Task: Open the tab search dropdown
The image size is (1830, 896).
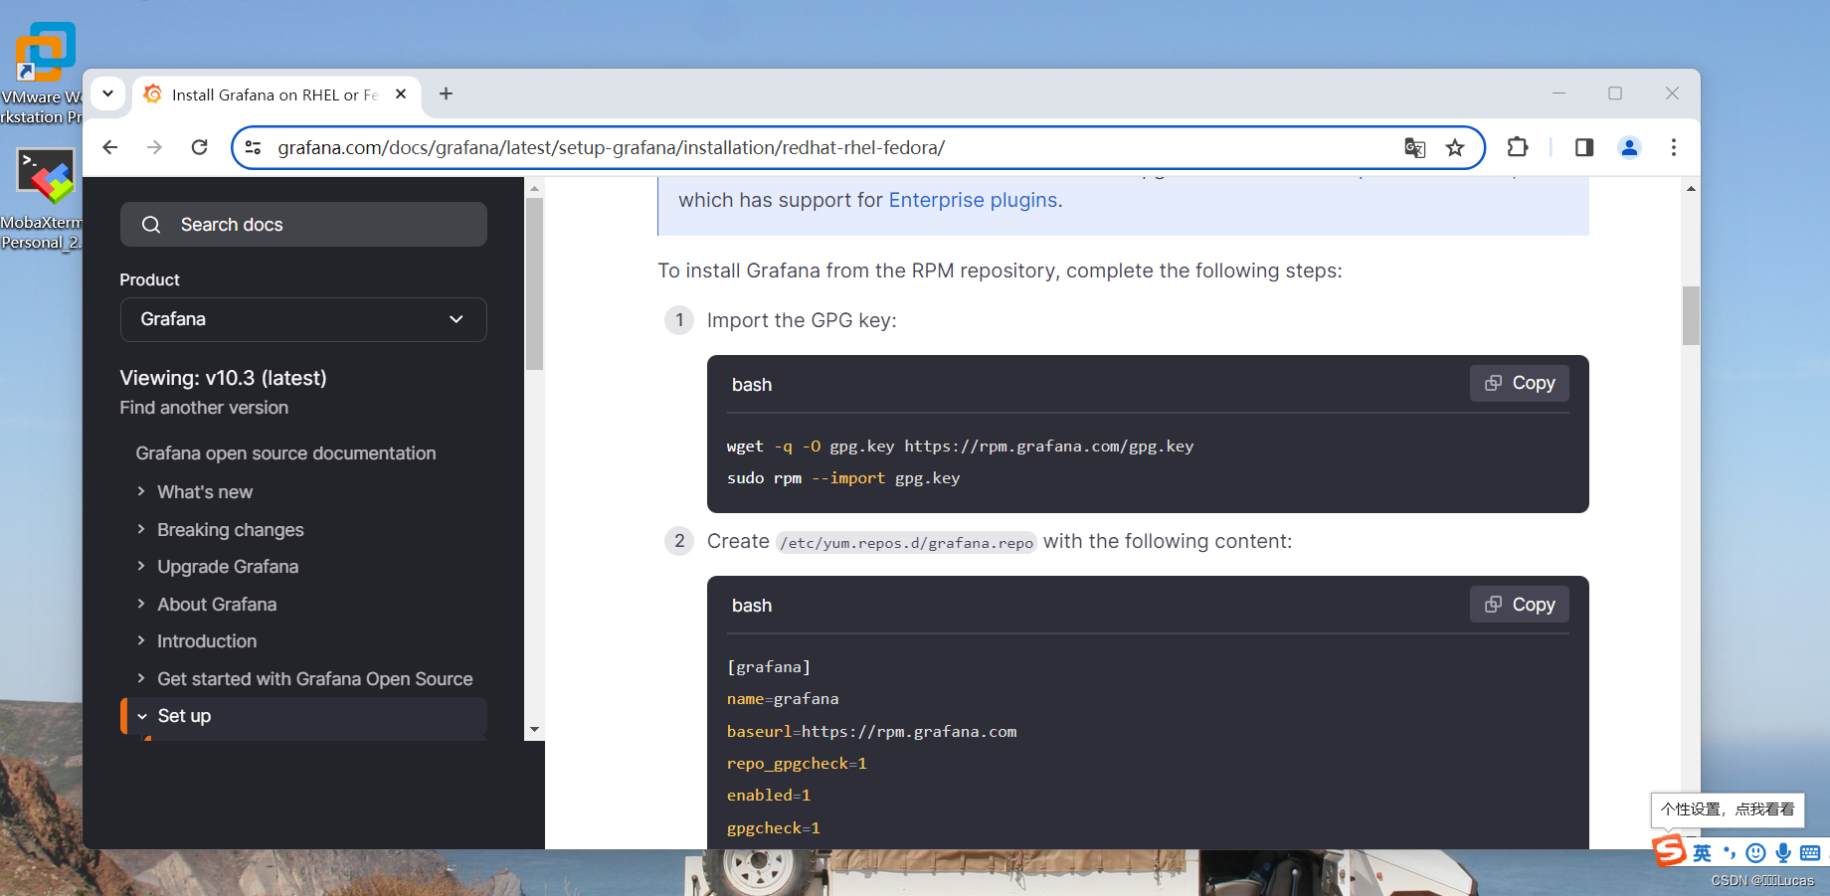Action: pyautogui.click(x=107, y=94)
